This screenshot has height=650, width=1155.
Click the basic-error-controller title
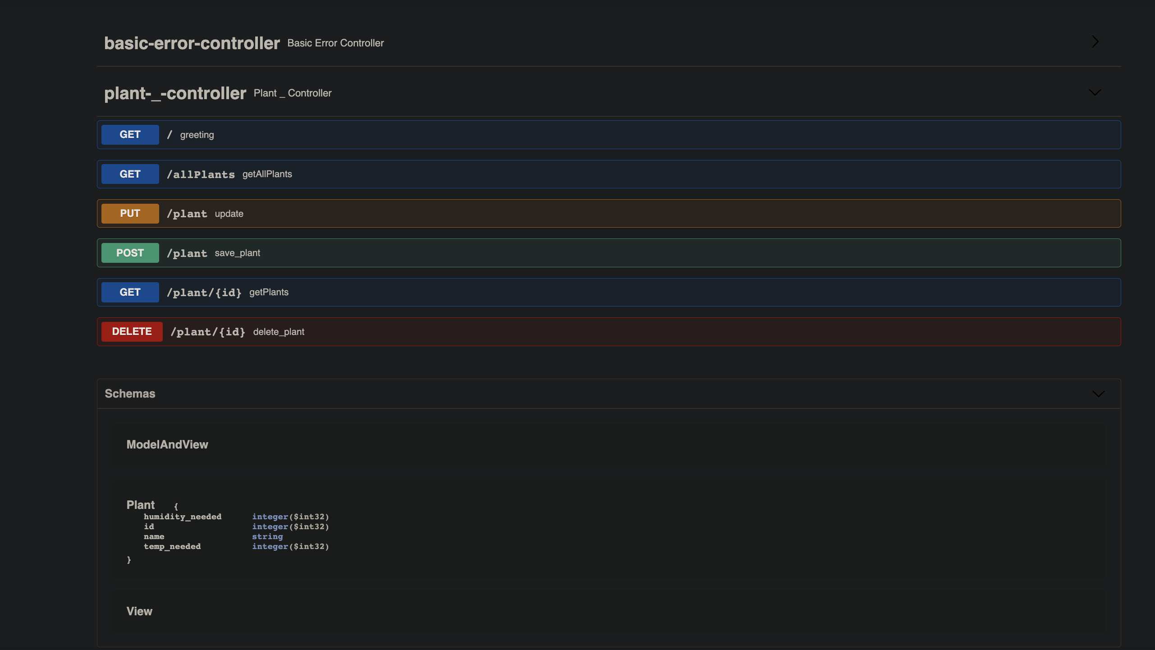[x=192, y=43]
